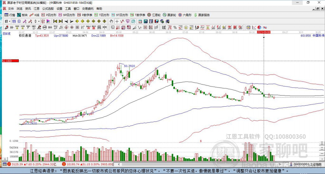Toggle the crosshair cursor tool
The height and width of the screenshot is (174, 325).
click(x=117, y=21)
